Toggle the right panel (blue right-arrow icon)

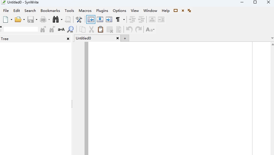point(109,19)
